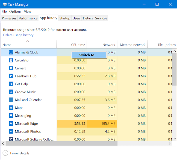This screenshot has height=160, width=177.
Task: Click the horizontal scrollbar right arrow
Action: pos(170,143)
